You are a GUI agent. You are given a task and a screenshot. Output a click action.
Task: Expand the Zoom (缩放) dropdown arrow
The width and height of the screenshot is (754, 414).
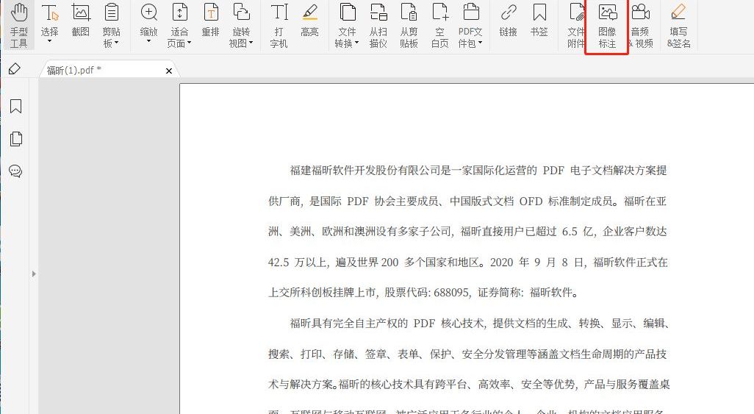[148, 42]
